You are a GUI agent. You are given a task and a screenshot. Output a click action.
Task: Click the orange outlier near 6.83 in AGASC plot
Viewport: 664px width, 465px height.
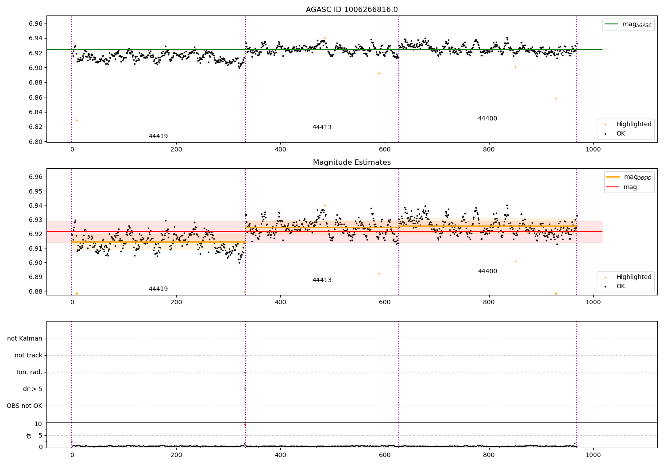click(x=77, y=120)
